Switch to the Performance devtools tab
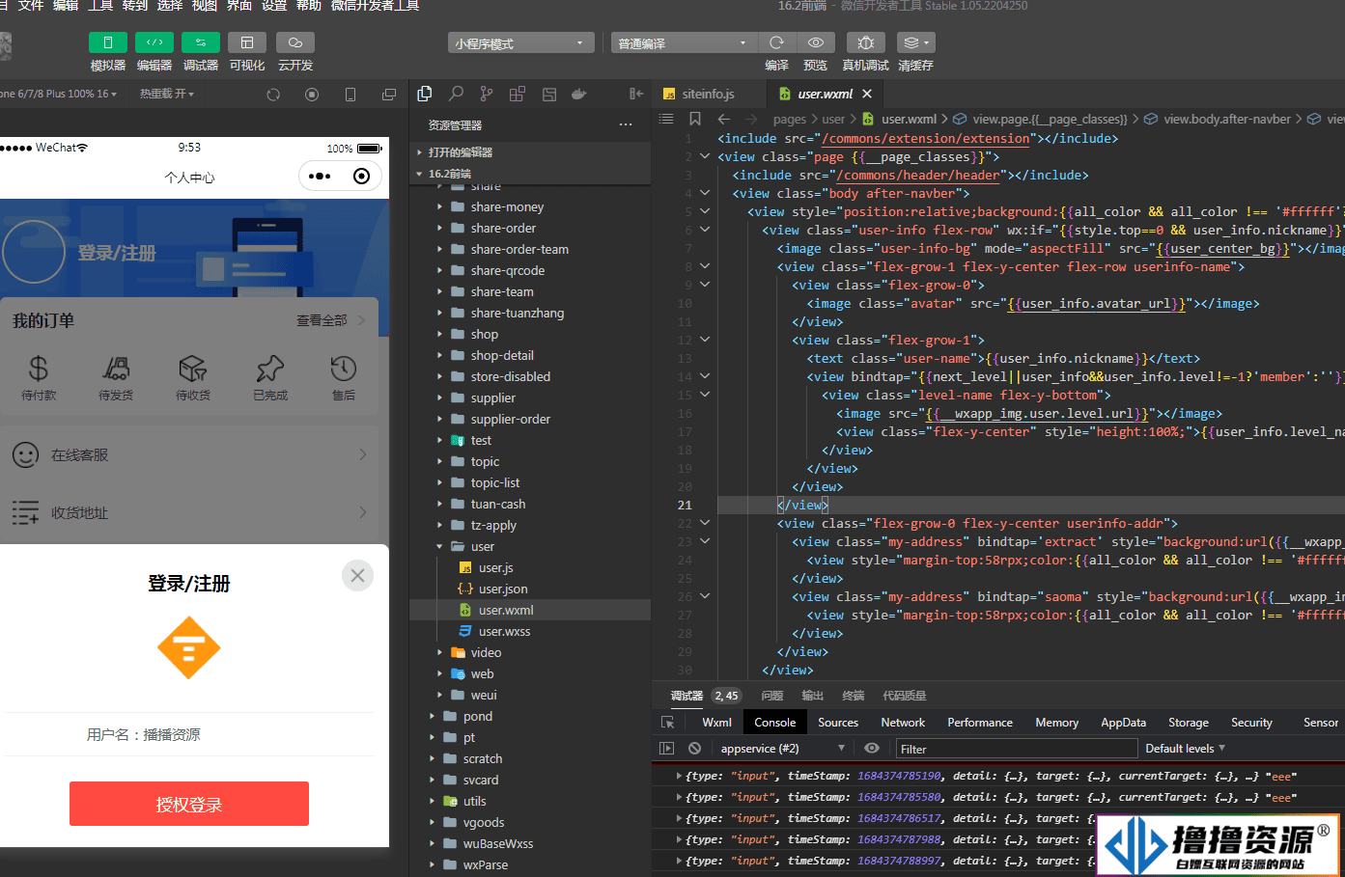This screenshot has width=1345, height=877. [980, 722]
